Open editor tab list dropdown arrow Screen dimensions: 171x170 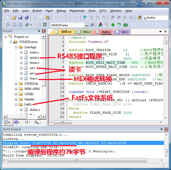(160, 32)
